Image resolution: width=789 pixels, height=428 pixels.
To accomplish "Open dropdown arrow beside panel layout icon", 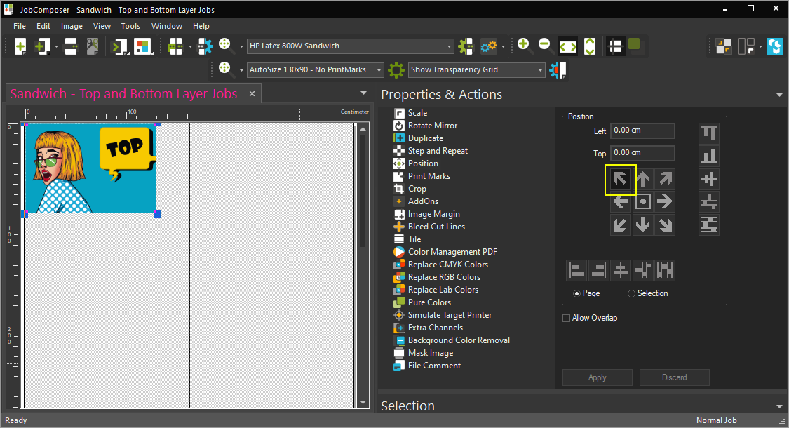I will click(x=760, y=47).
